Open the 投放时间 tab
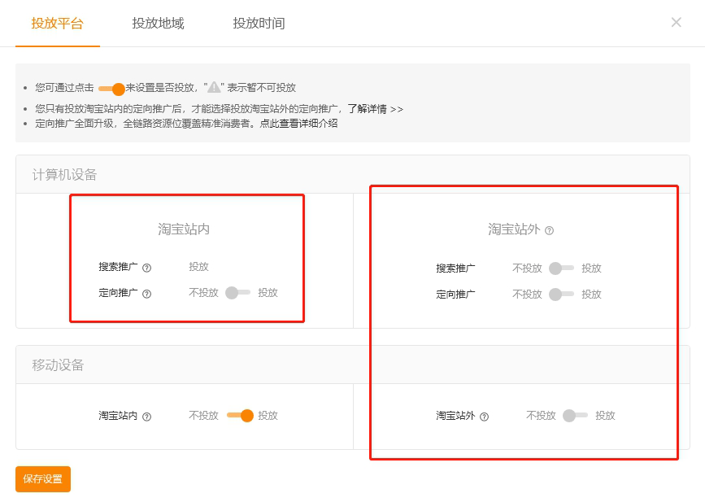Image resolution: width=705 pixels, height=502 pixels. click(x=259, y=24)
